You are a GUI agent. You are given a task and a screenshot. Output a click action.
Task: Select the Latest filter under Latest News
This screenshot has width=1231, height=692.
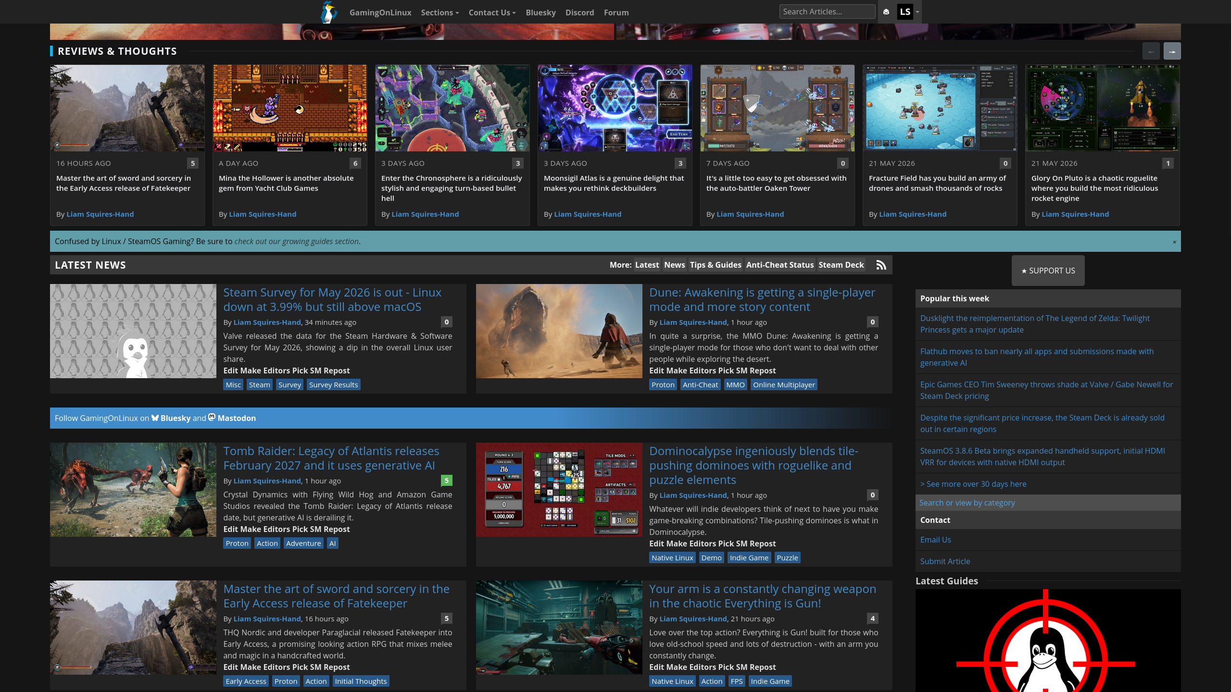click(647, 265)
